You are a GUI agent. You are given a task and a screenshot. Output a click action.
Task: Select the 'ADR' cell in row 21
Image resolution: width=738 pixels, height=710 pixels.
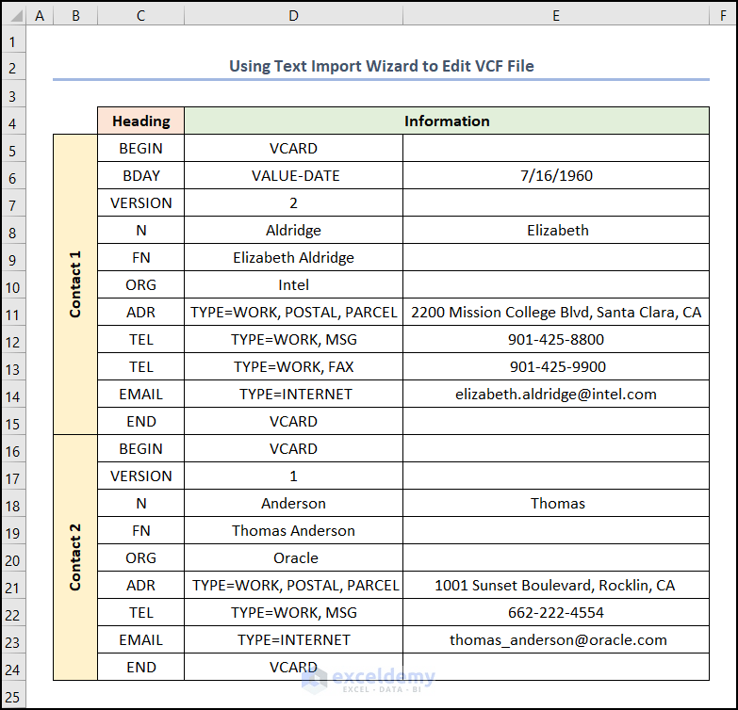pos(140,586)
